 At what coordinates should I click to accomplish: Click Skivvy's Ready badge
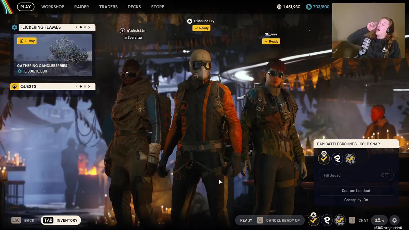(x=271, y=41)
